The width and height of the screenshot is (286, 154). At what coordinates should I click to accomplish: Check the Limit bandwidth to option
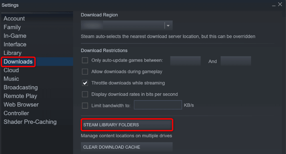coord(85,105)
